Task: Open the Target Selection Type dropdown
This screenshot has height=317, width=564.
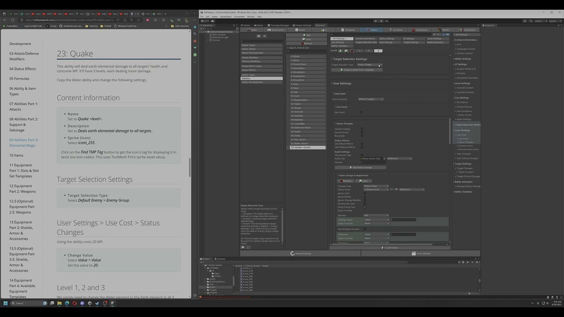Action: click(x=369, y=65)
